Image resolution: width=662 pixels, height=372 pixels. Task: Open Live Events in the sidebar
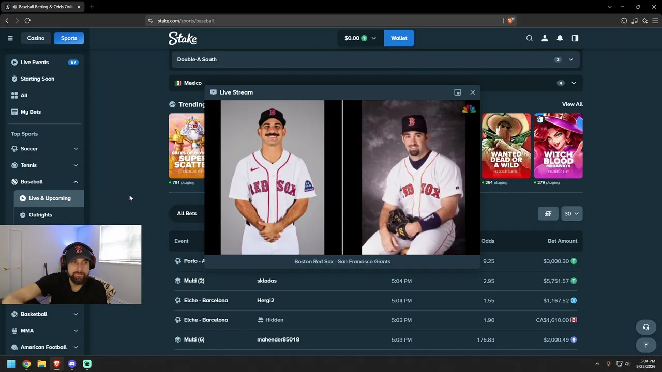coord(45,62)
